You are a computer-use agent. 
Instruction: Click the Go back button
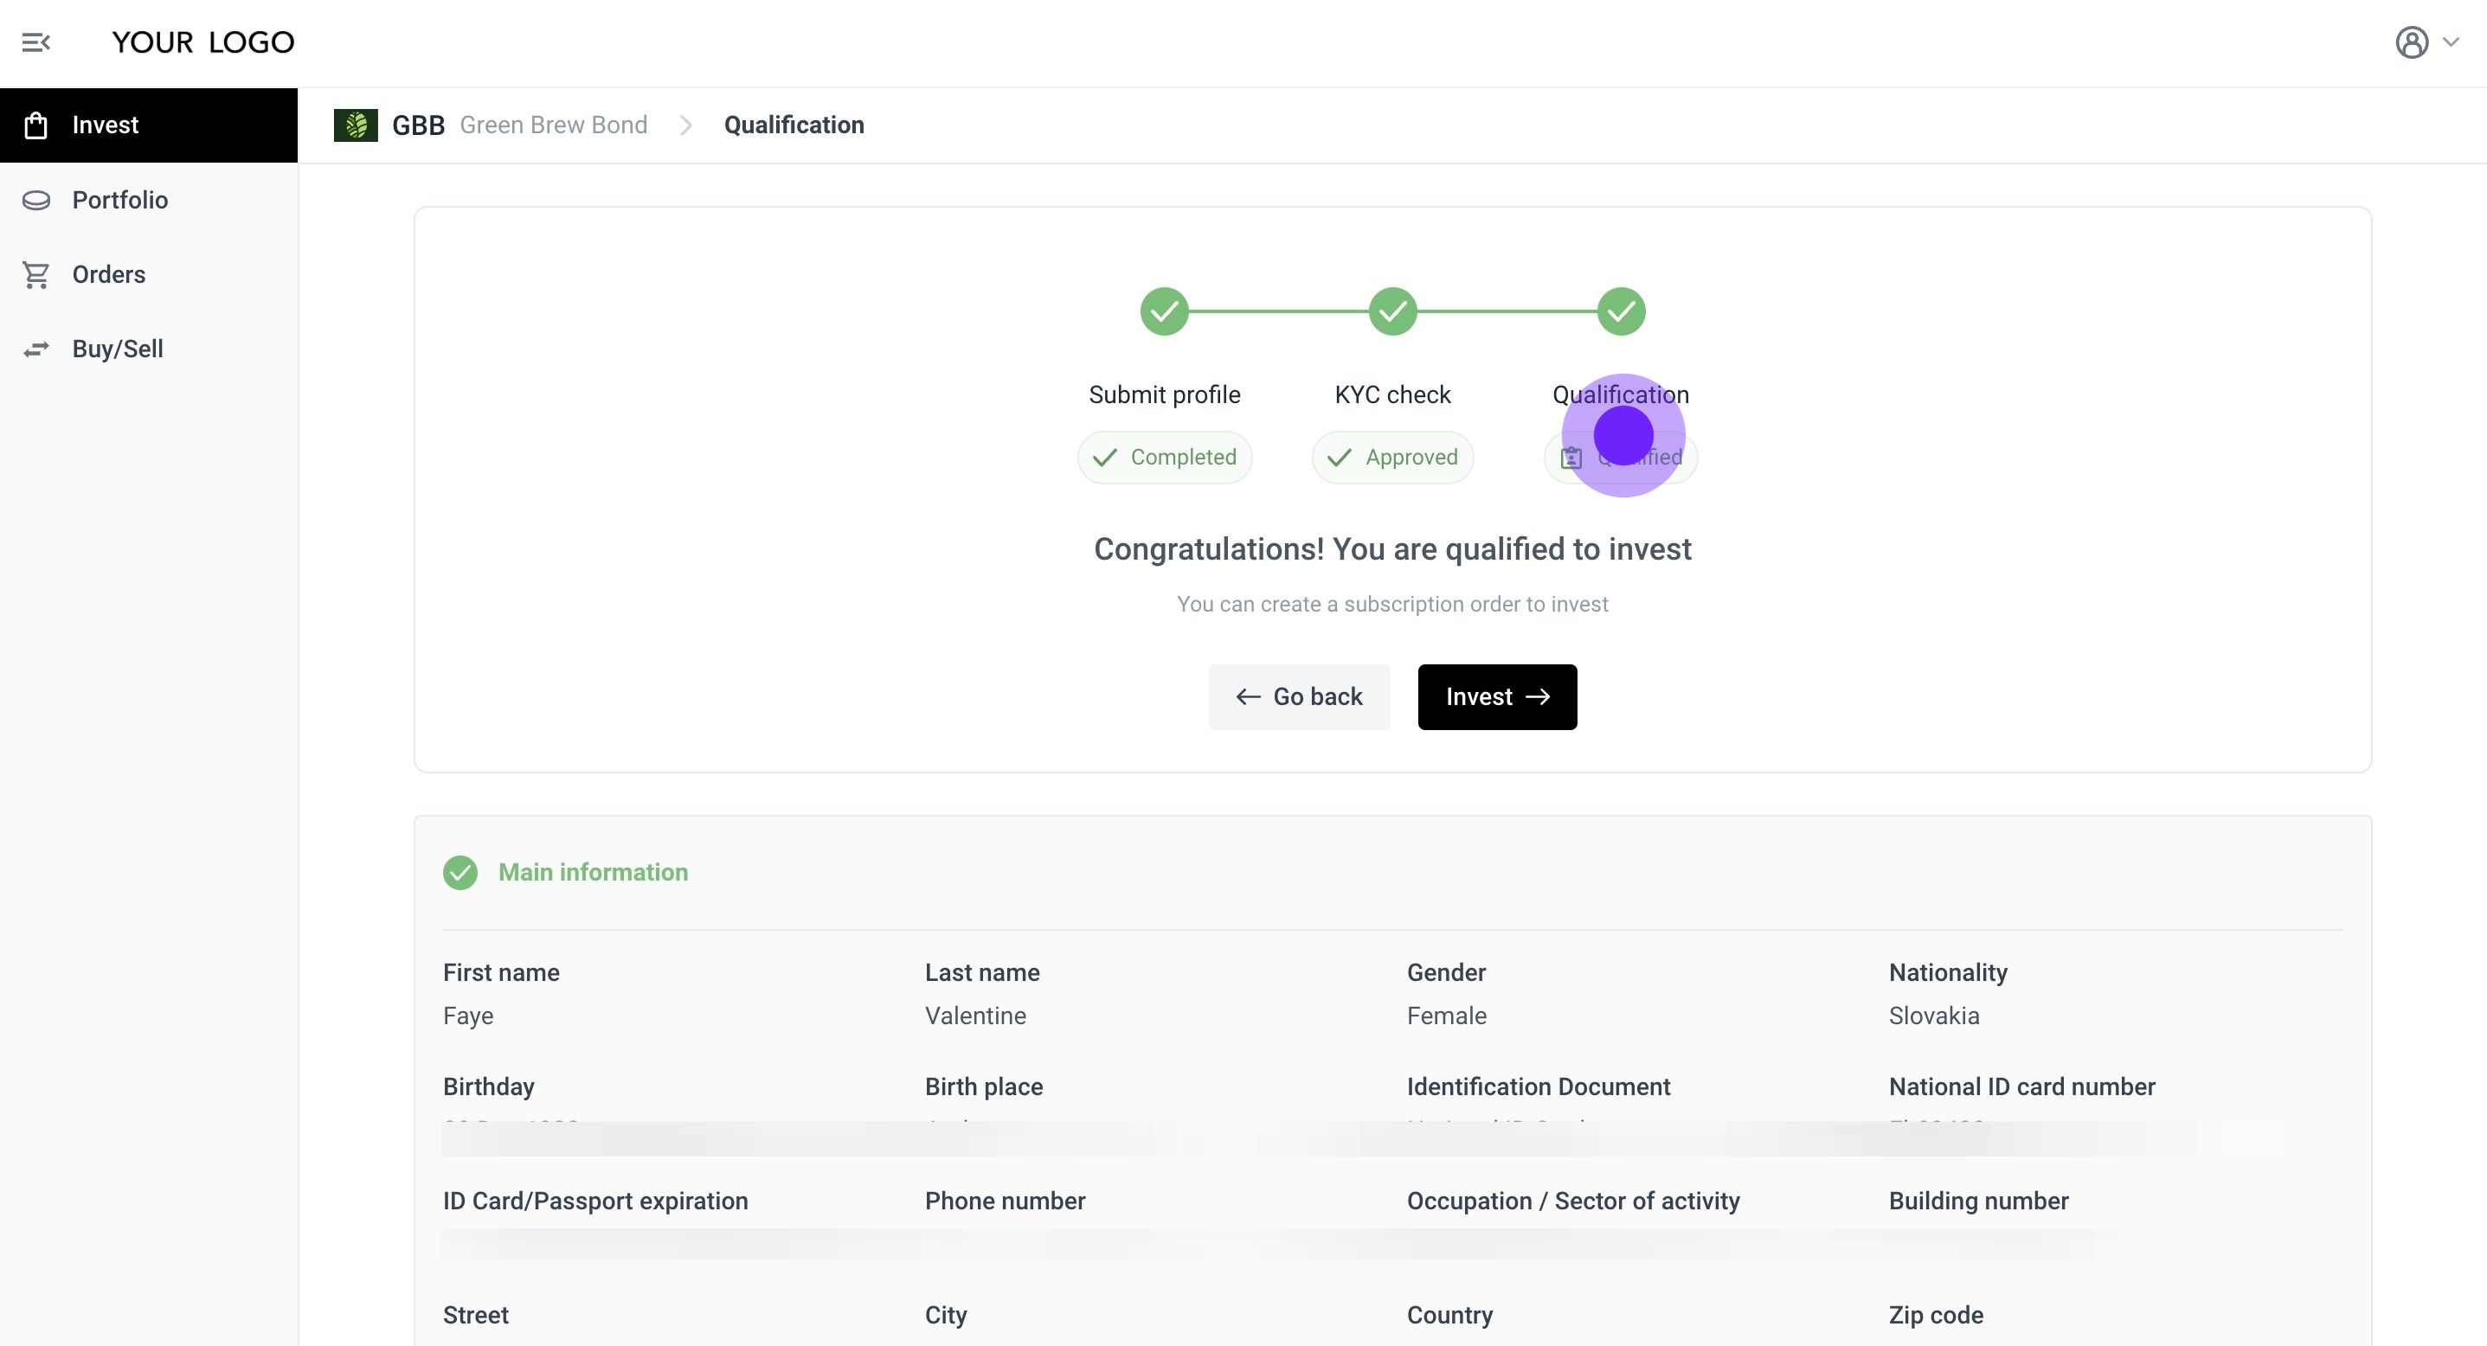[x=1299, y=696]
